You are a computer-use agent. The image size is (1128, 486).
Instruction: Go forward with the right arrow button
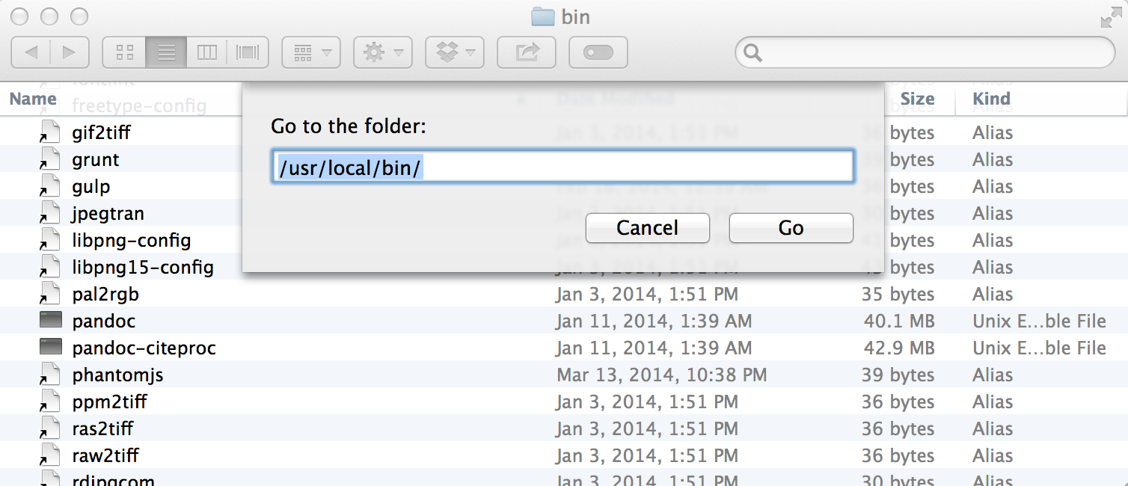pyautogui.click(x=70, y=52)
